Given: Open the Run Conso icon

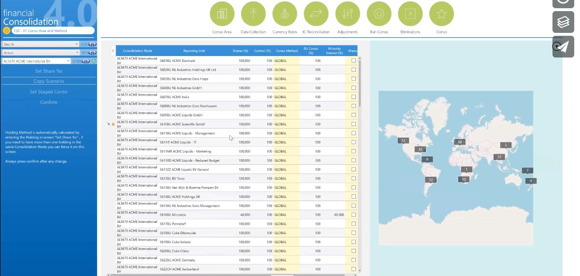Looking at the screenshot, I should pyautogui.click(x=379, y=14).
